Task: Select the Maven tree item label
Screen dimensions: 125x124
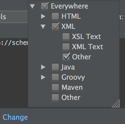Action: pos(72,87)
